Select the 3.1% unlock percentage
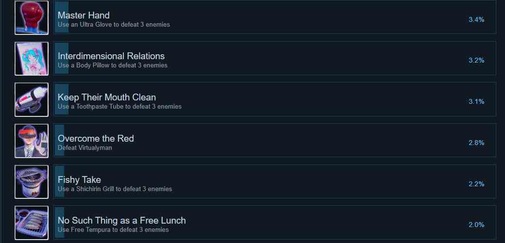The image size is (505, 243). (476, 101)
